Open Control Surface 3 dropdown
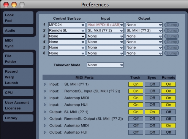 66,36
